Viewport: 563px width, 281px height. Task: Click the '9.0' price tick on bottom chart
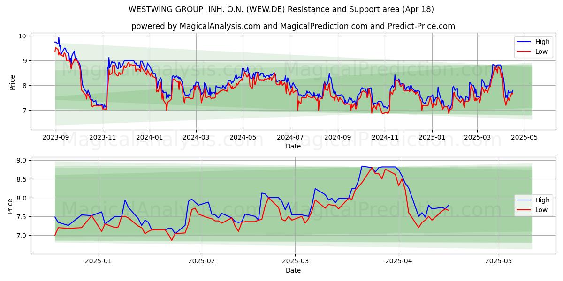(23, 160)
